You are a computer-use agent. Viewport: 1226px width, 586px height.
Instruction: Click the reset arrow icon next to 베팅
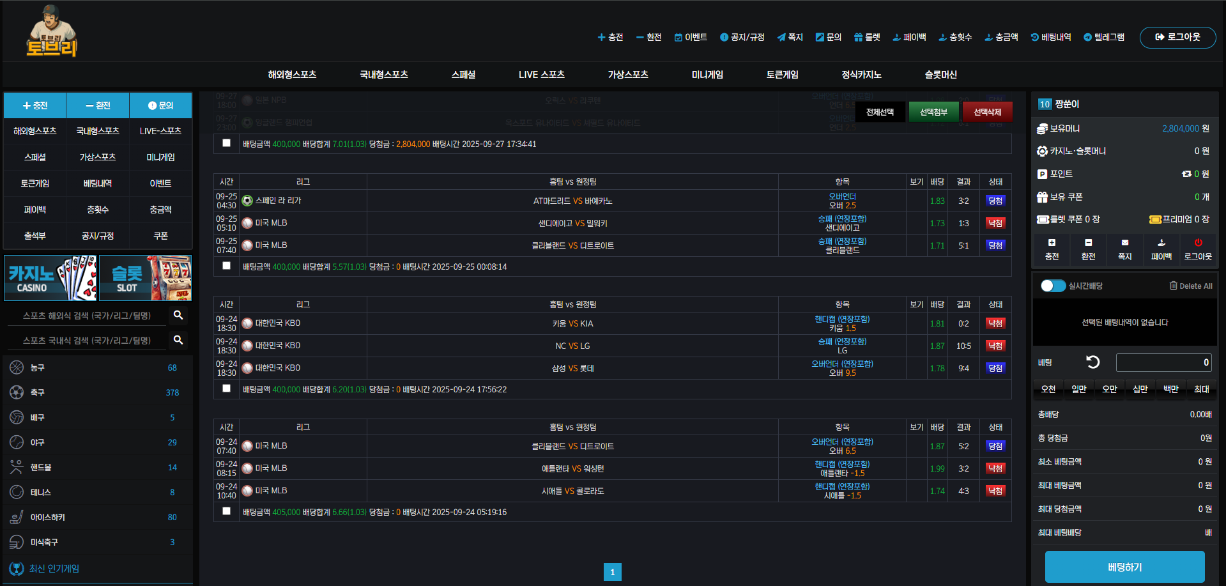tap(1092, 362)
